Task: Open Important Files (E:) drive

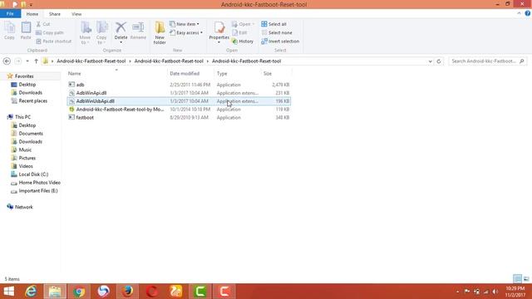Action: (38, 191)
